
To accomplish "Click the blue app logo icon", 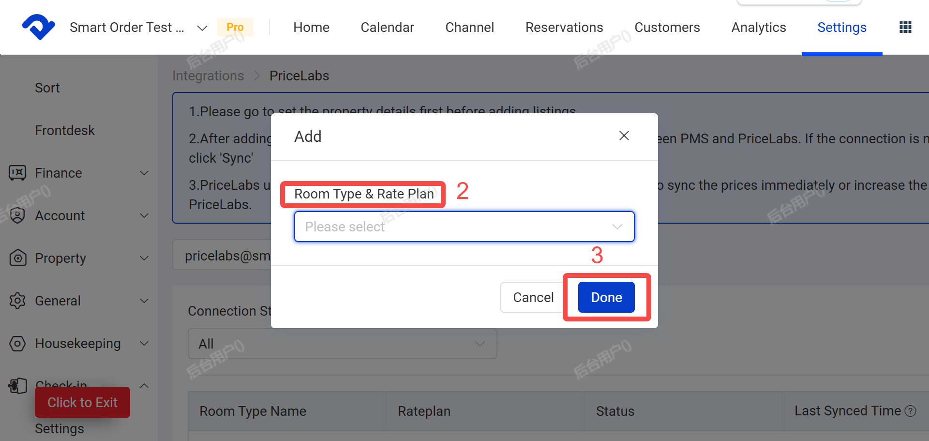I will tap(38, 27).
